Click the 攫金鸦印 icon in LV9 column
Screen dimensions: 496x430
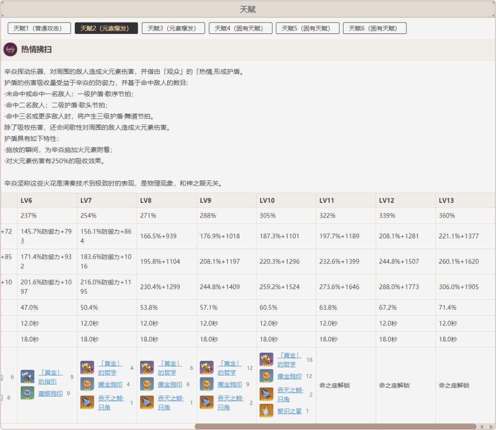coord(207,384)
